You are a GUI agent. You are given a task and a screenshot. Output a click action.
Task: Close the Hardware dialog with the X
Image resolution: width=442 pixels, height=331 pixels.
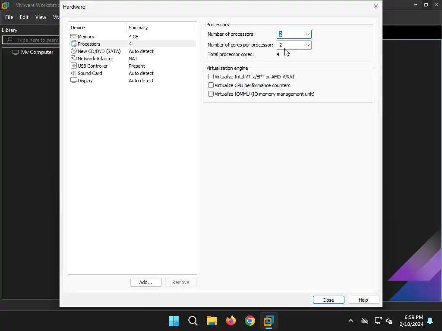coord(376,6)
